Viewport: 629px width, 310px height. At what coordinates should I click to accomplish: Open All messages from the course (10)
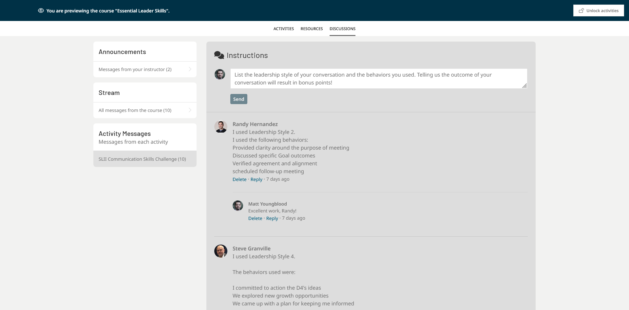[x=145, y=110]
